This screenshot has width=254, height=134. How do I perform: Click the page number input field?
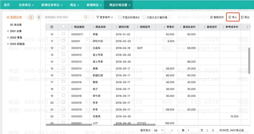point(192,130)
